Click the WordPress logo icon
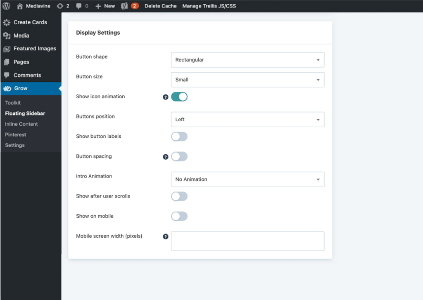The height and width of the screenshot is (300, 423). pos(6,6)
